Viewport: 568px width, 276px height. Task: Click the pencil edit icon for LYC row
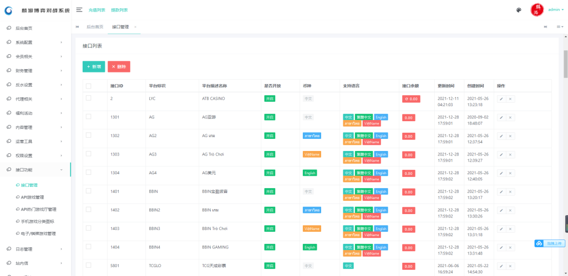tap(501, 98)
